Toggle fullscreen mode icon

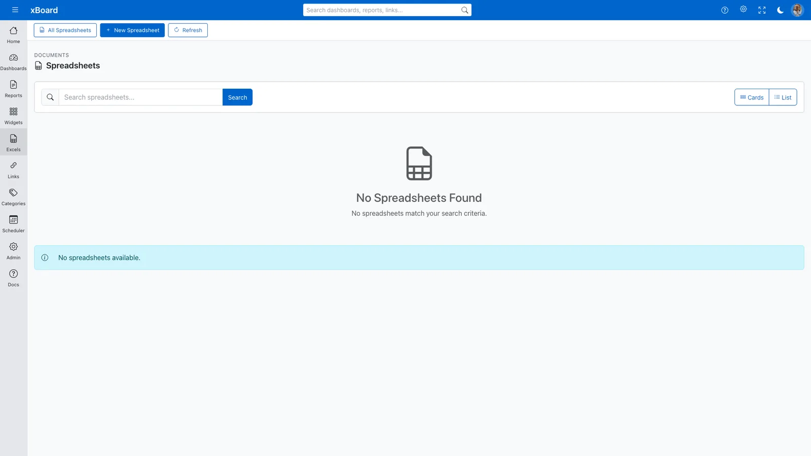(762, 10)
